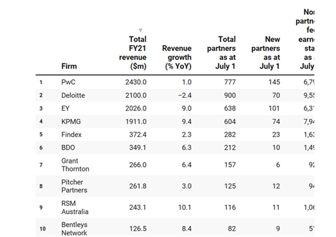The image size is (336, 237).
Task: Select the KPMG row entry
Action: [x=175, y=122]
